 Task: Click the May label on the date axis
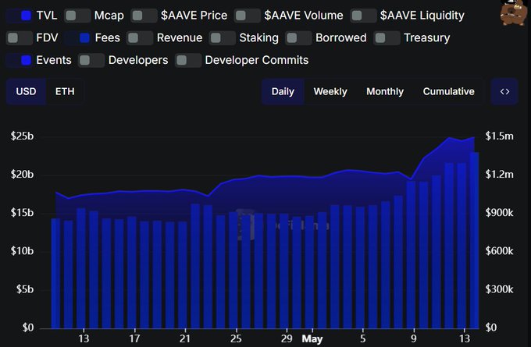pos(312,339)
